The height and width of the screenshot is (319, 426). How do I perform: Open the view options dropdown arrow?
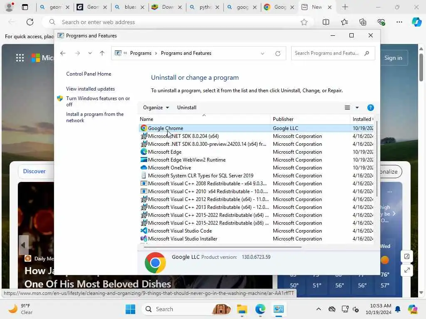pyautogui.click(x=357, y=108)
